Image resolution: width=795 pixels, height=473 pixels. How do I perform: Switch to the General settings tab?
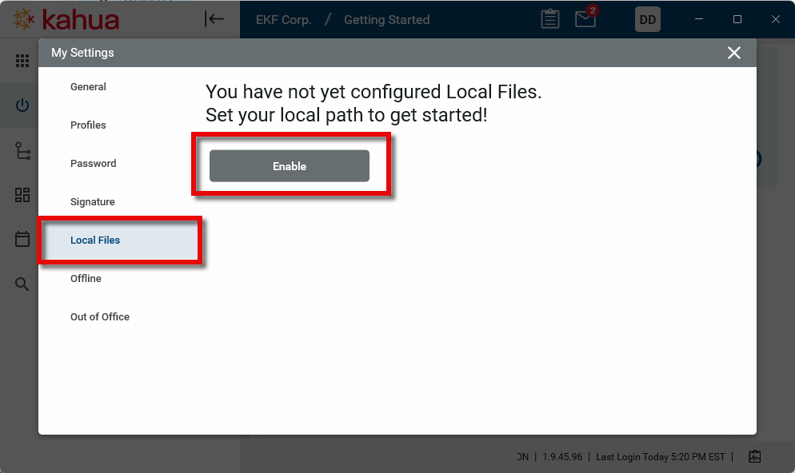[x=88, y=87]
